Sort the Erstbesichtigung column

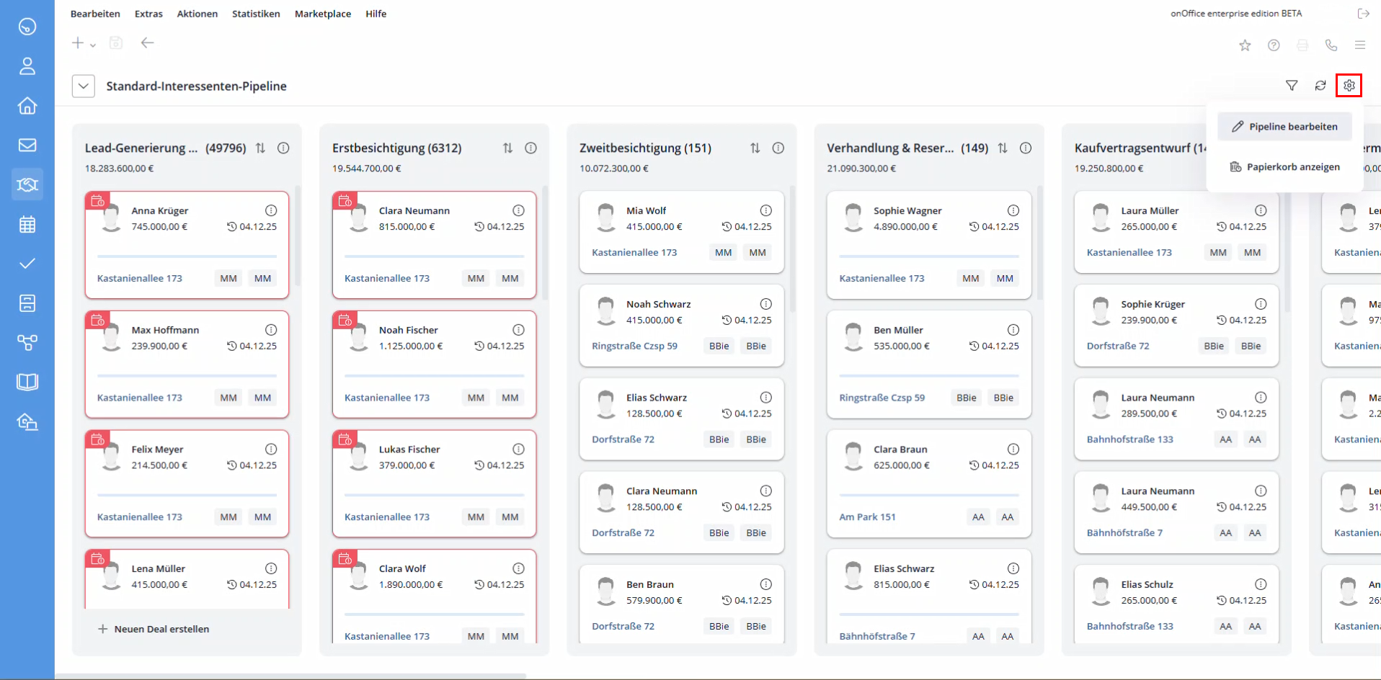point(507,148)
